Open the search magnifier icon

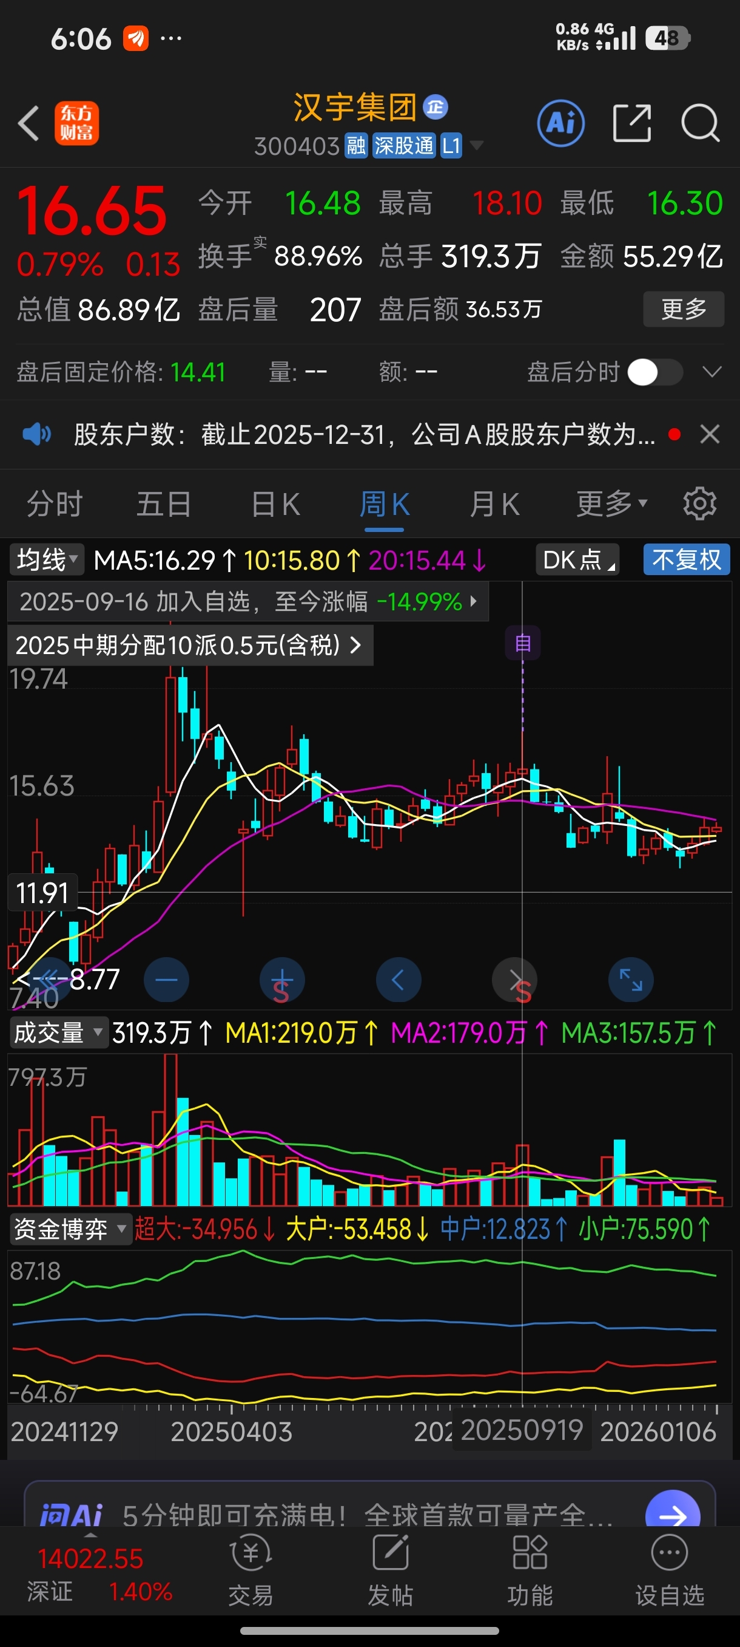point(700,123)
